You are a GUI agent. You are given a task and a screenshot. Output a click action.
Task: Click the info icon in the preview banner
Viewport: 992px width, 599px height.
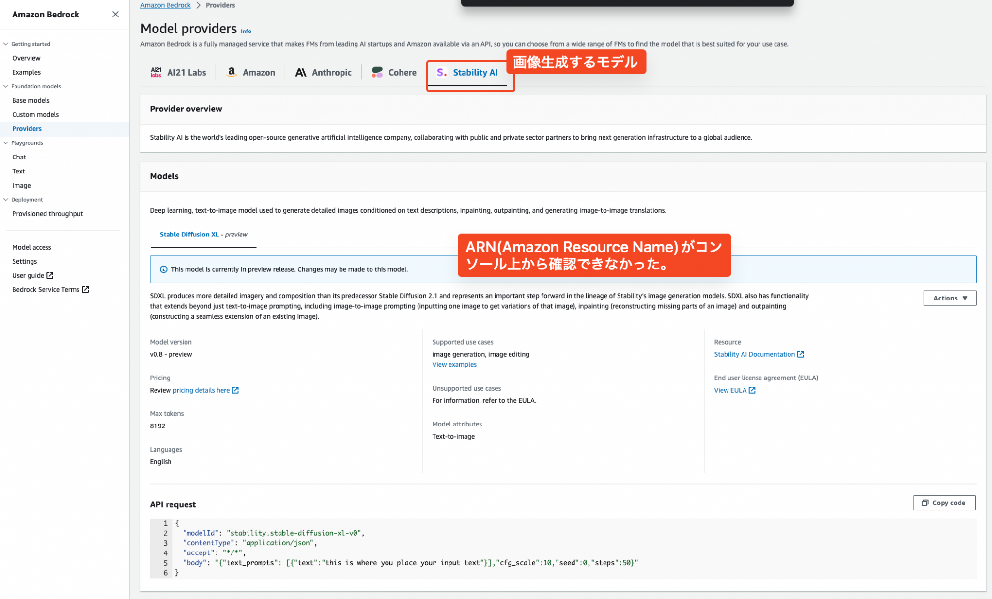pos(163,269)
